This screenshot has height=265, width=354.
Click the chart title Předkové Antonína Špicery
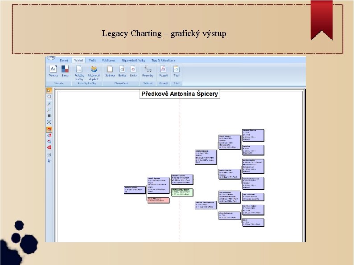(x=180, y=94)
